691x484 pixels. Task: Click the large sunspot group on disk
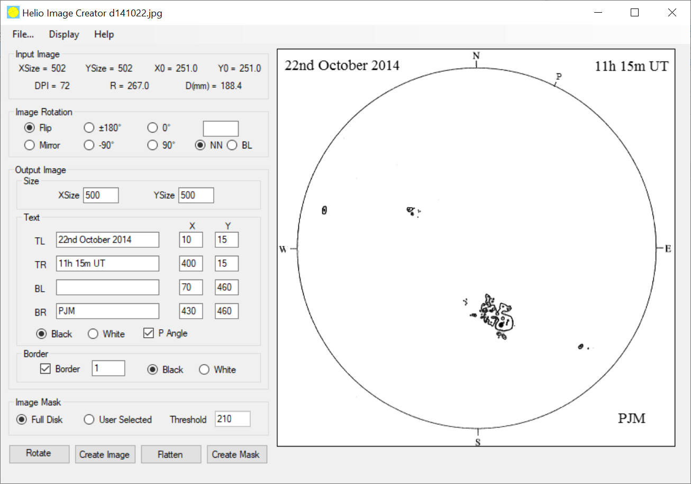tap(496, 315)
